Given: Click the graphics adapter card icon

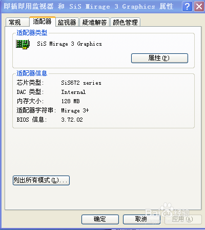Looking at the screenshot, I should coord(23,44).
